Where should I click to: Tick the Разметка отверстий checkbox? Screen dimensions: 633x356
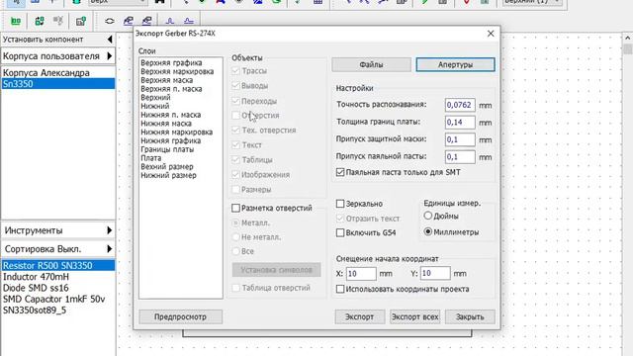point(235,209)
